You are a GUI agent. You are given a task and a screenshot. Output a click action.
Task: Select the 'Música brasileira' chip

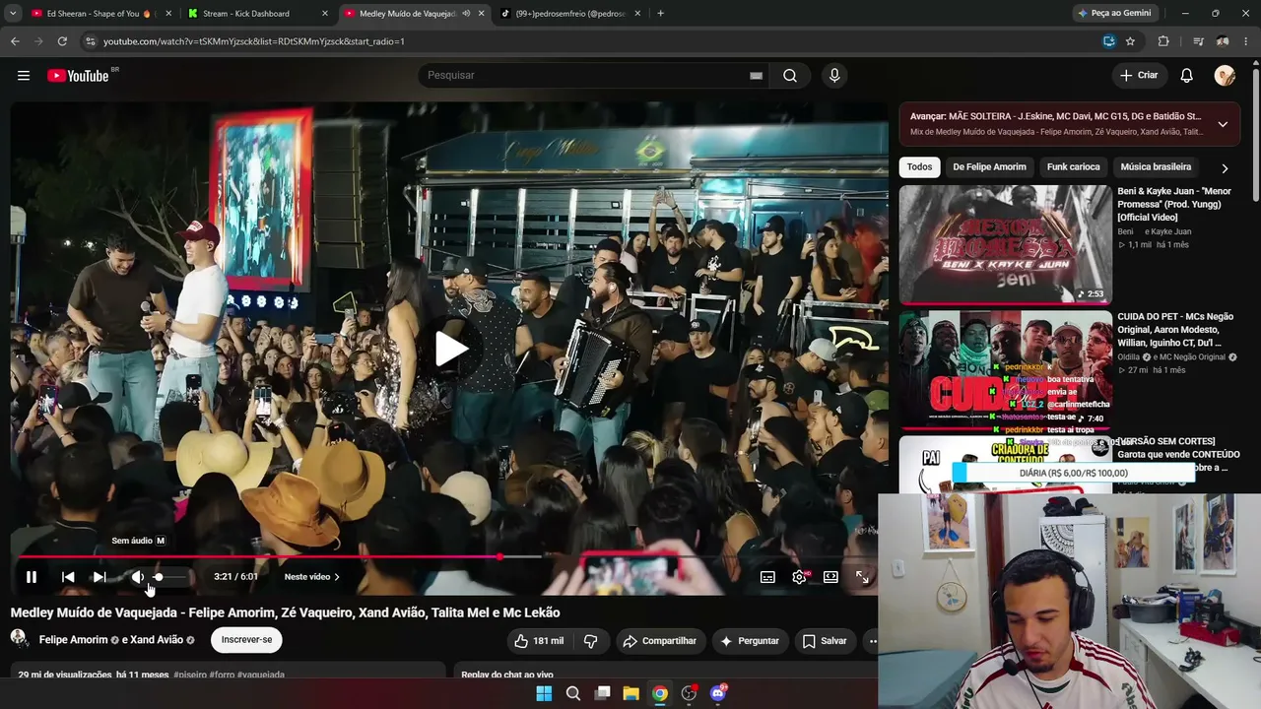(1156, 167)
